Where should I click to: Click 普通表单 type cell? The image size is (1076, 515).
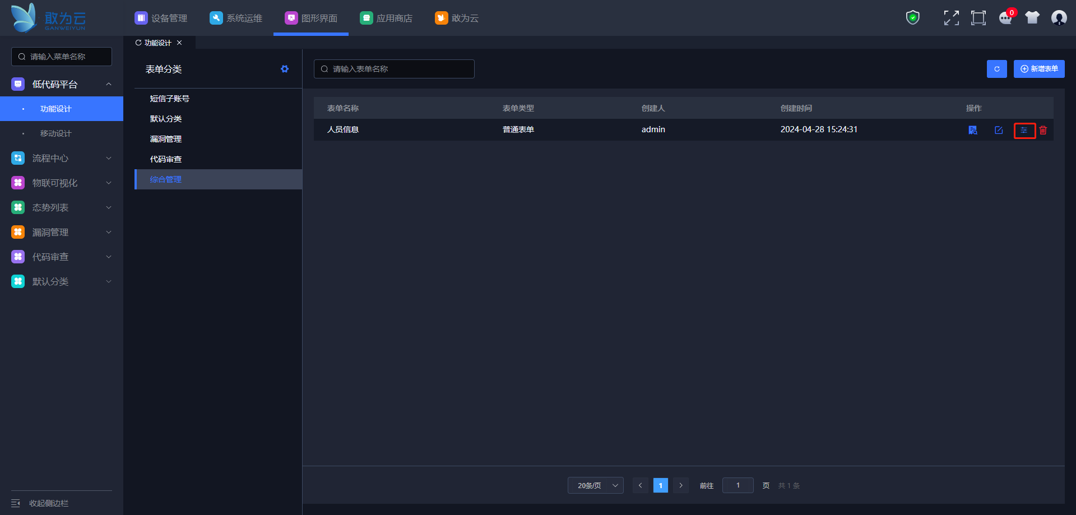pos(518,129)
